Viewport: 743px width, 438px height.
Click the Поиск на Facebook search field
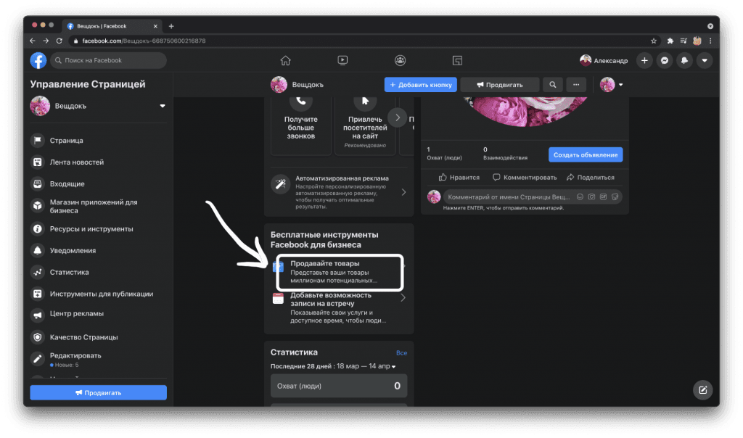(x=109, y=61)
